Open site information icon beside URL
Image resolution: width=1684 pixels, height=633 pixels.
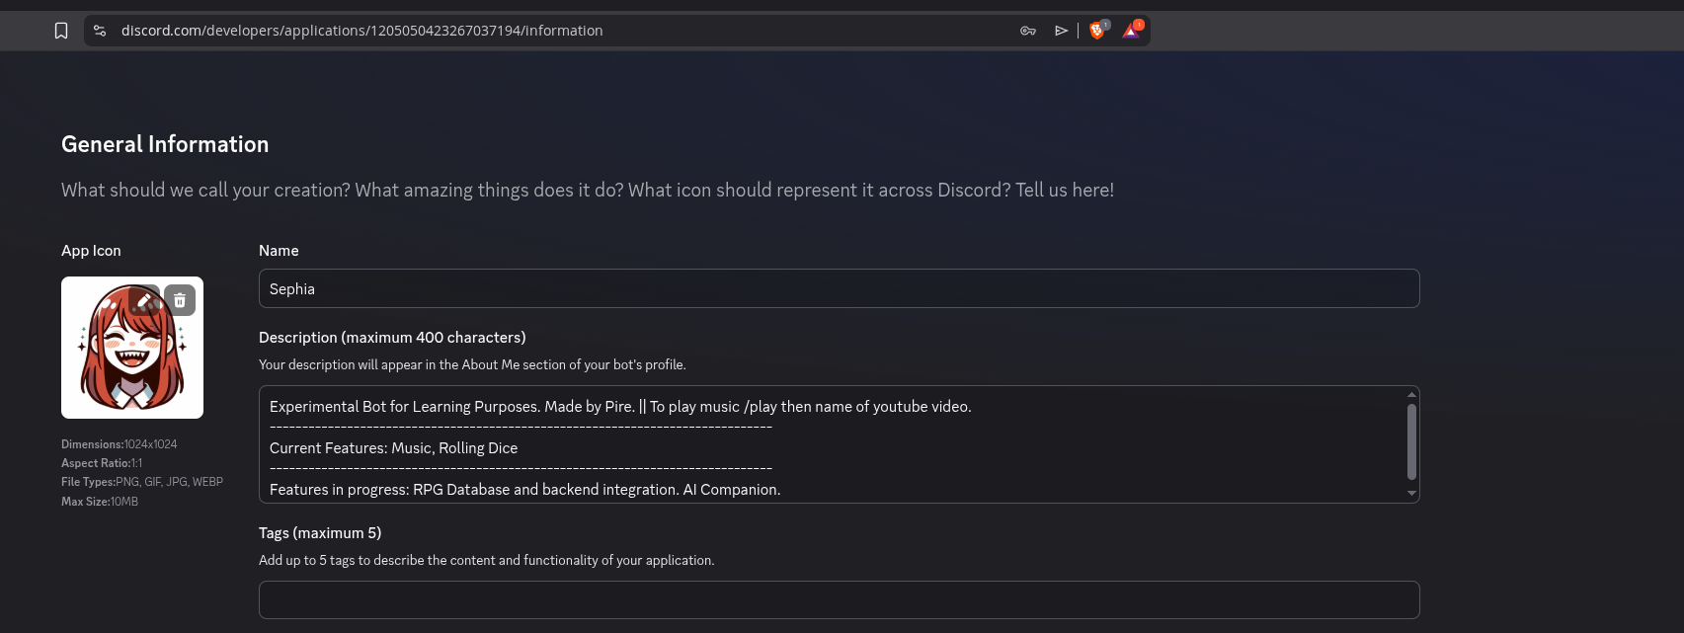point(100,31)
